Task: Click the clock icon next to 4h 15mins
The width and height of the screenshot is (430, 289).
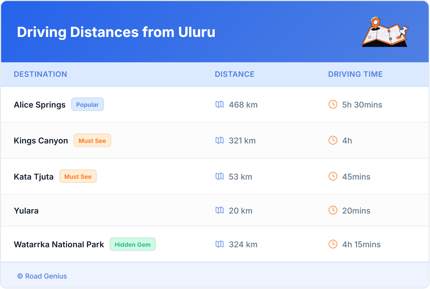Action: click(332, 244)
